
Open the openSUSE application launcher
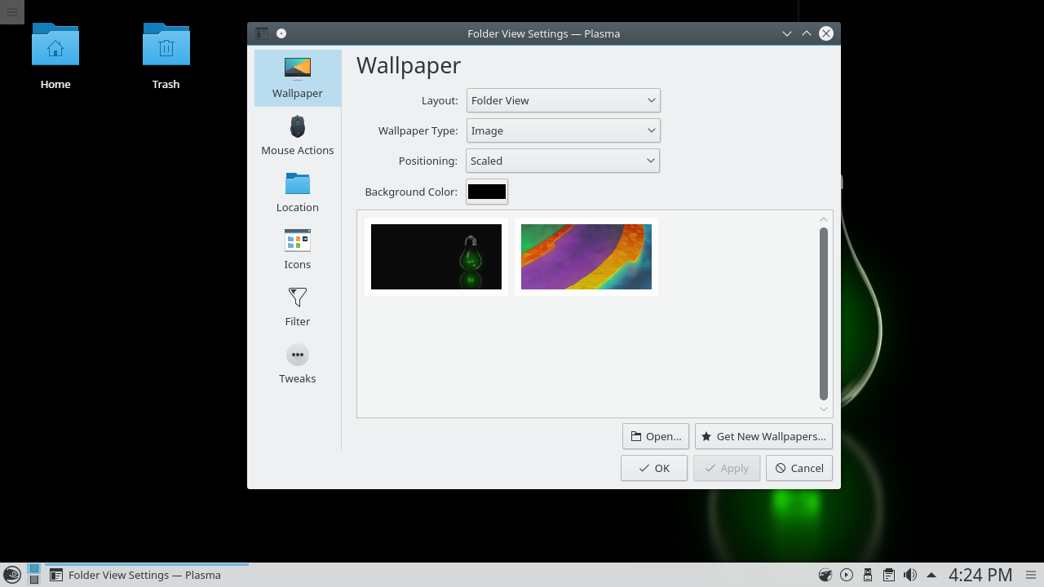coord(11,575)
